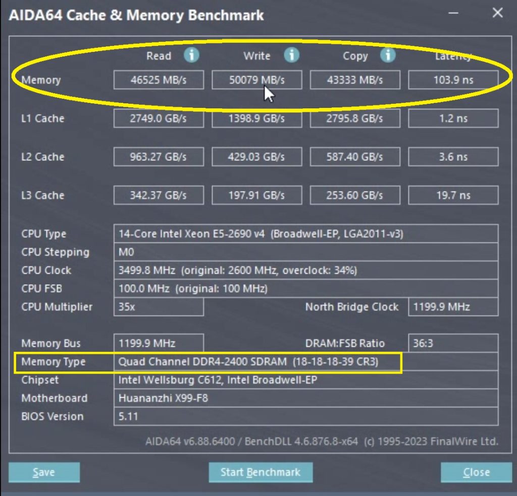This screenshot has height=496, width=517.
Task: Click the Memory Bus value 1199.9 MHz
Action: (159, 343)
